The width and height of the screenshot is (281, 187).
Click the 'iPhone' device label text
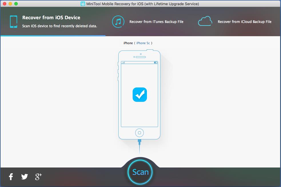coord(128,43)
